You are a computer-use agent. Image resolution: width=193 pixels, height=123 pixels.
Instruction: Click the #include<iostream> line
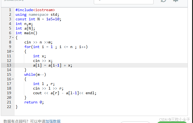point(35,10)
